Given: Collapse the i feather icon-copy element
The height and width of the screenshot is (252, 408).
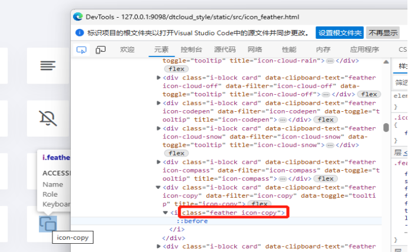Looking at the screenshot, I should point(165,213).
